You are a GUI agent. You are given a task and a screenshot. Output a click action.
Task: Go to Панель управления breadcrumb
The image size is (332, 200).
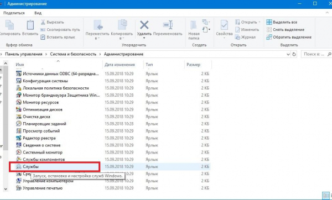pyautogui.click(x=24, y=54)
